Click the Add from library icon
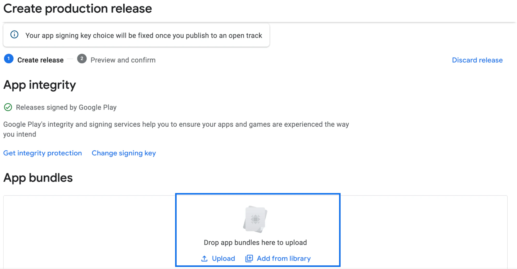The height and width of the screenshot is (269, 517). 249,258
